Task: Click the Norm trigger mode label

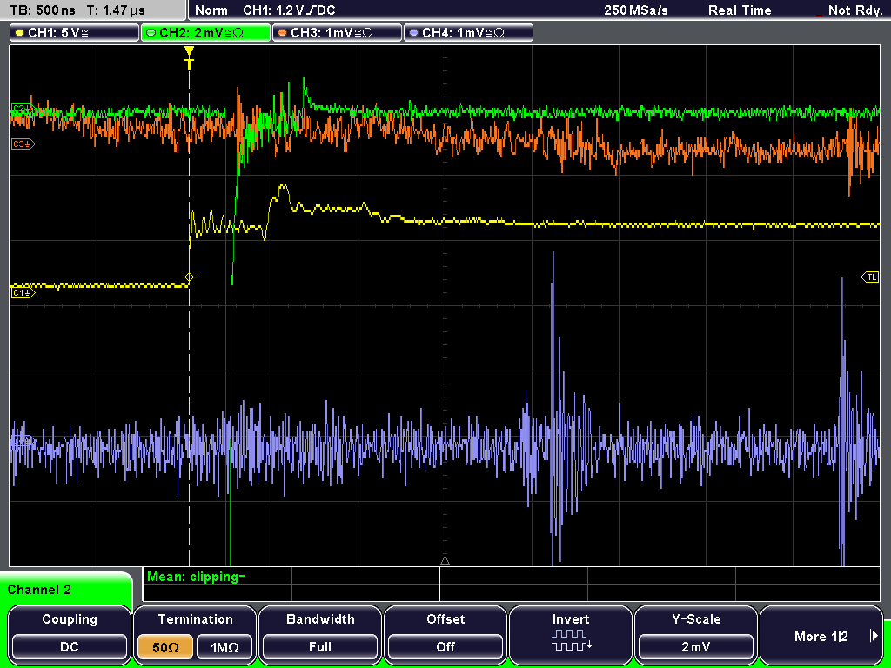Action: coord(211,10)
